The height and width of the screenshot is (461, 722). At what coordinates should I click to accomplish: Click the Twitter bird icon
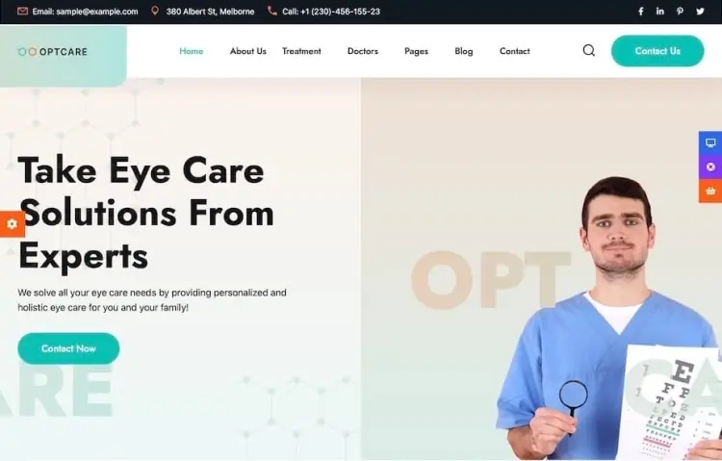click(700, 11)
